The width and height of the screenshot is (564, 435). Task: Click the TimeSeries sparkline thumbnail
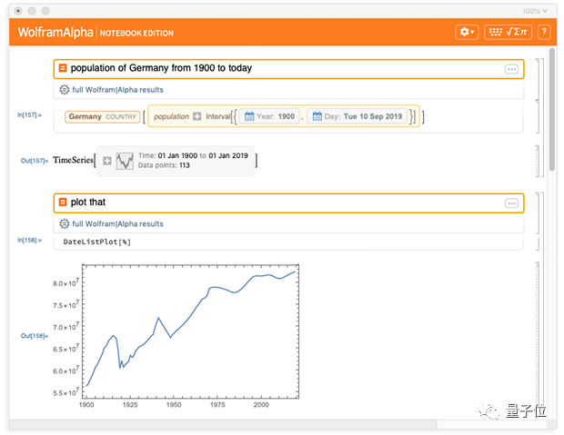point(125,161)
